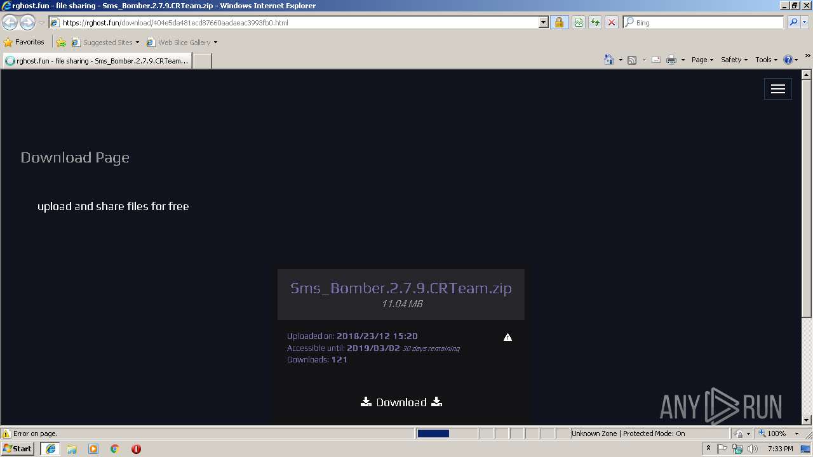Click the browser Forward arrow button
Screen dimensions: 813x457
[27, 22]
